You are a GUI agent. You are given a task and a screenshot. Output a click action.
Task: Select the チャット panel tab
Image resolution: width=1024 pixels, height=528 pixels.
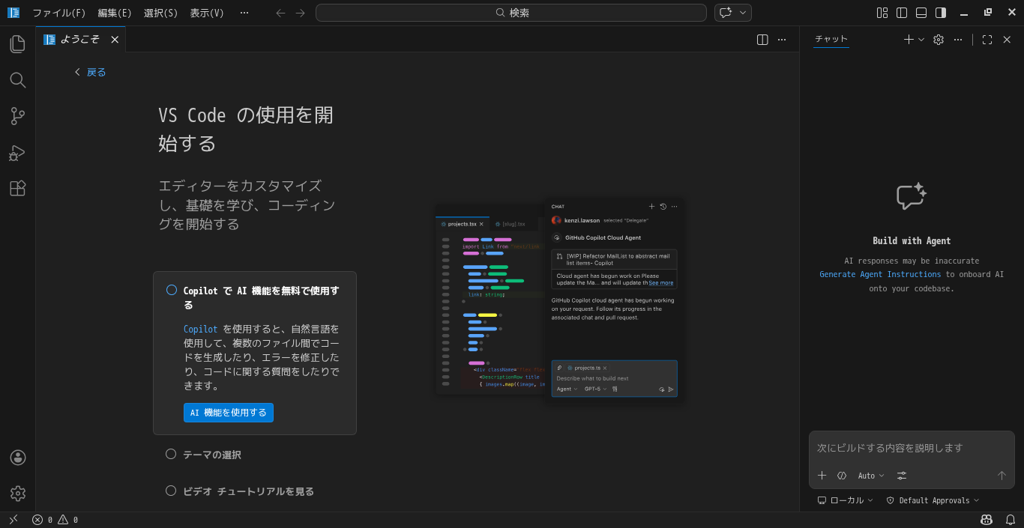coord(831,40)
